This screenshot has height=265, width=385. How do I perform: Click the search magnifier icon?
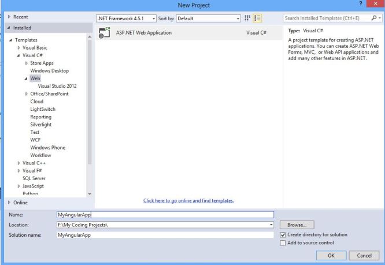[374, 18]
